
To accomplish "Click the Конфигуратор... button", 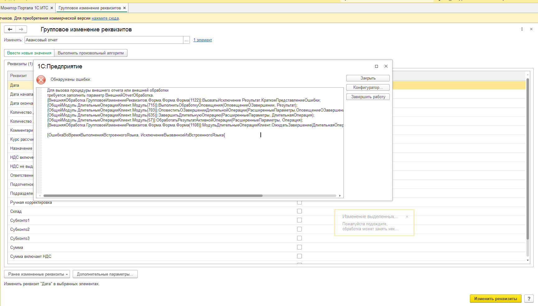I will (368, 88).
